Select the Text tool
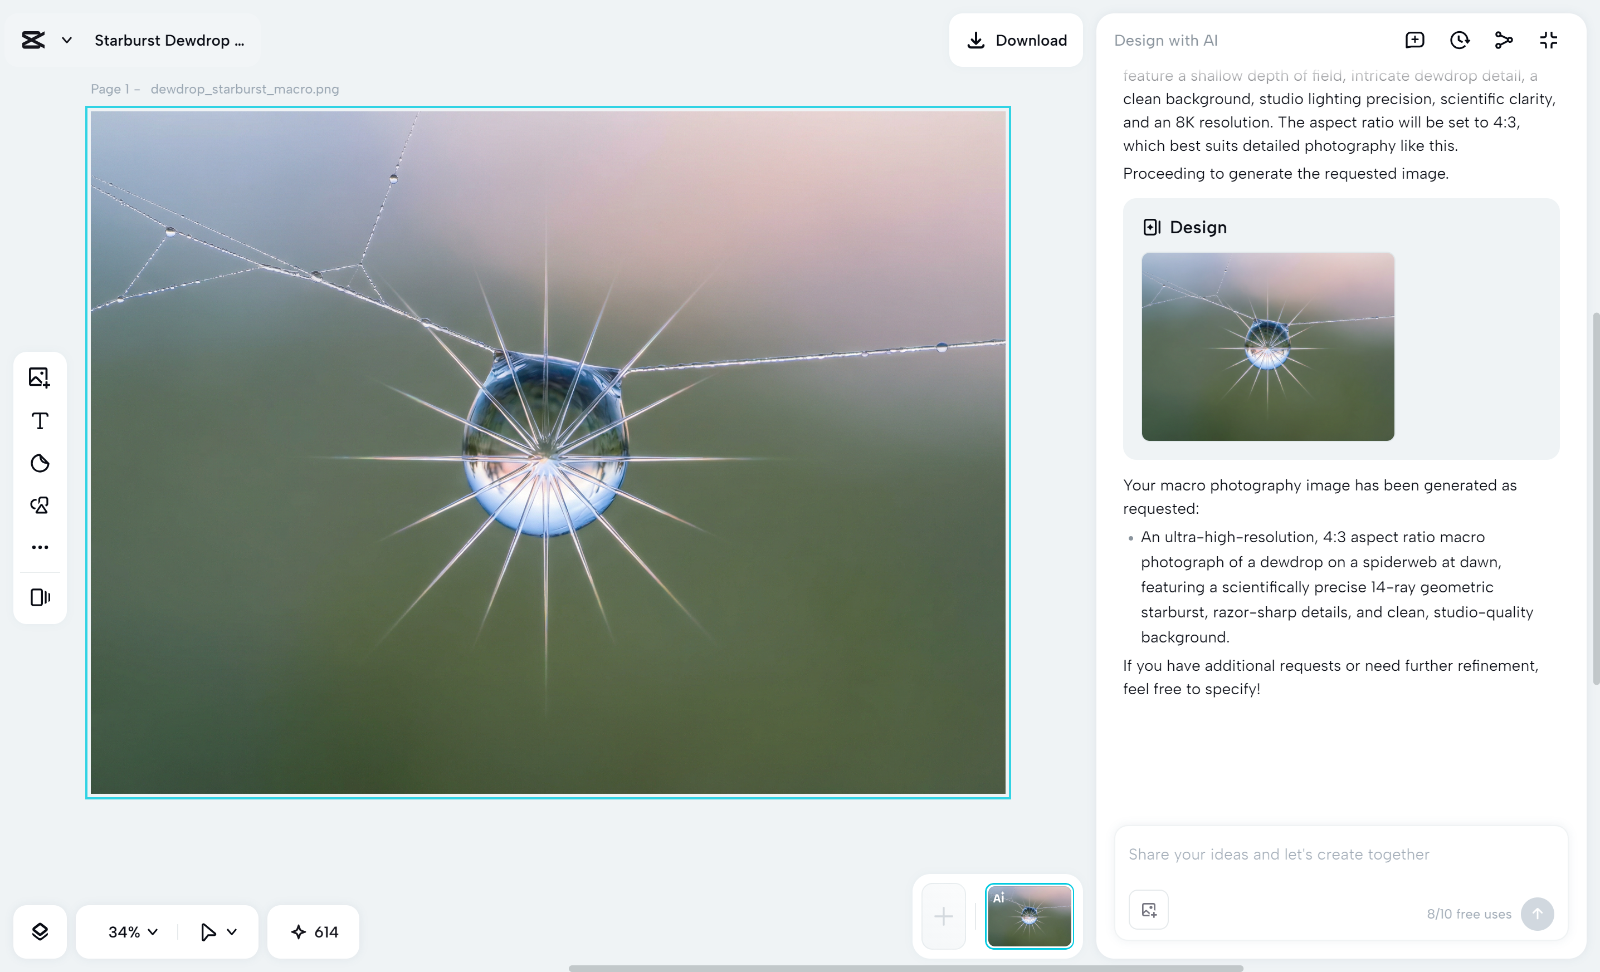Viewport: 1600px width, 972px height. [40, 420]
